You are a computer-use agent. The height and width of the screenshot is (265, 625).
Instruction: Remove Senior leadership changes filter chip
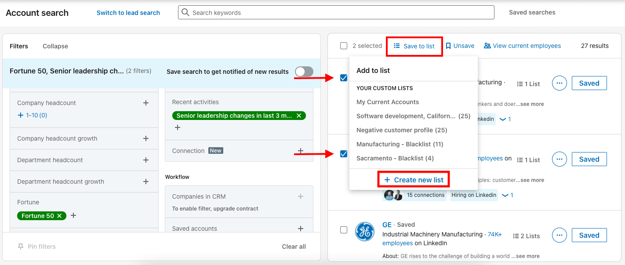(x=299, y=116)
